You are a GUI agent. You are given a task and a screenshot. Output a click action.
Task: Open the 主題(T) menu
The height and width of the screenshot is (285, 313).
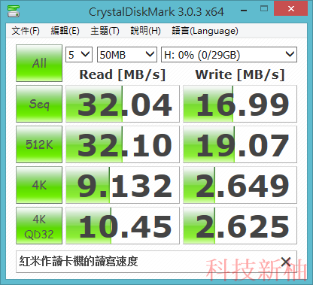click(x=105, y=31)
